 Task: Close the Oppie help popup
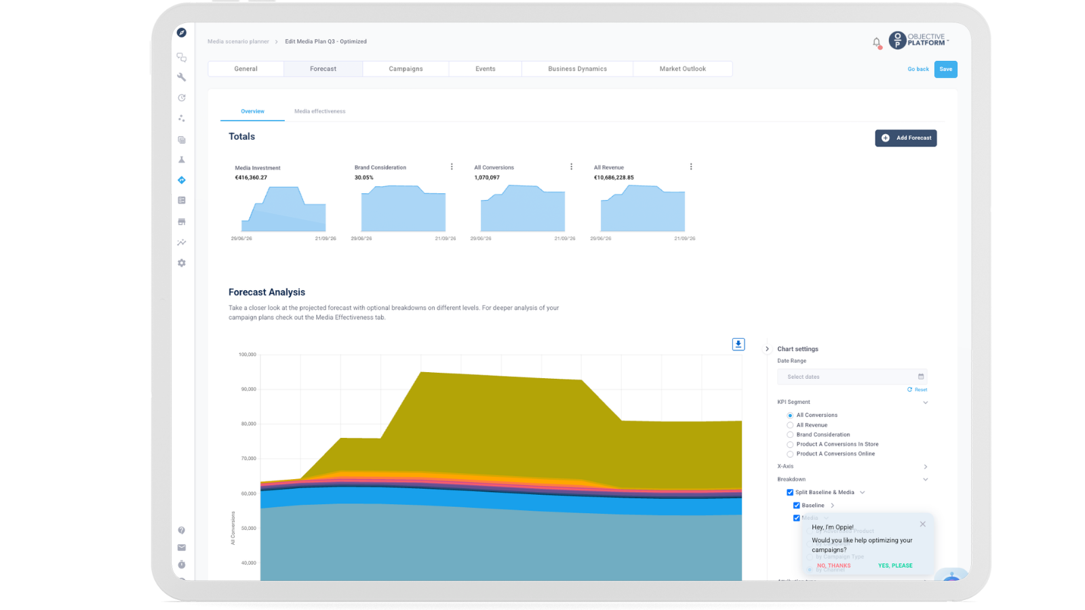[x=923, y=524]
